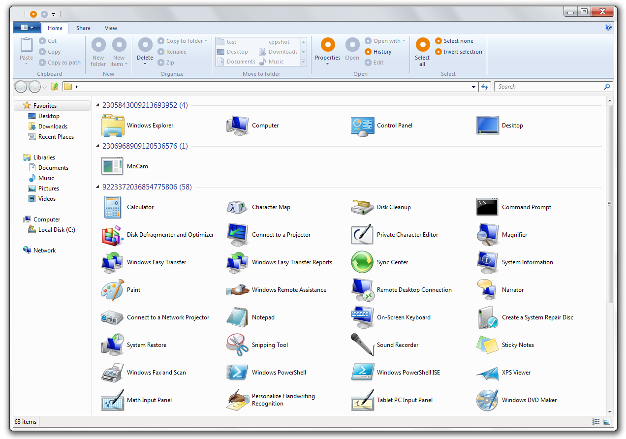
Task: Open the Calculator app icon
Action: coord(113,207)
